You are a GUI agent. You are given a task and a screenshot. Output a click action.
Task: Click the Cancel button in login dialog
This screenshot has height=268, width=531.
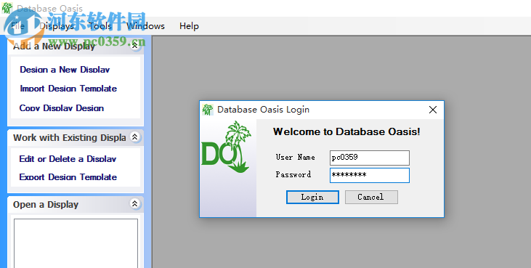coord(371,197)
